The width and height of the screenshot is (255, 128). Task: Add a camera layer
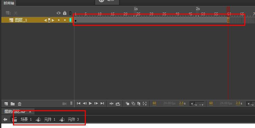64,104
